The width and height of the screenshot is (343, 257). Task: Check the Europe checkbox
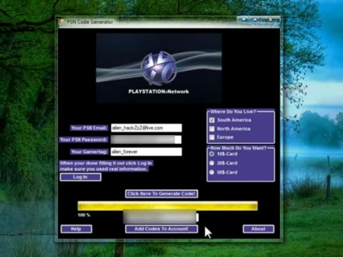click(212, 137)
